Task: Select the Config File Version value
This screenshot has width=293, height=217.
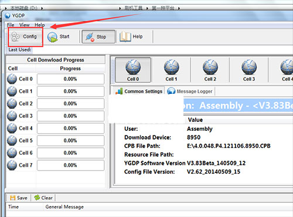Action: coord(213,172)
